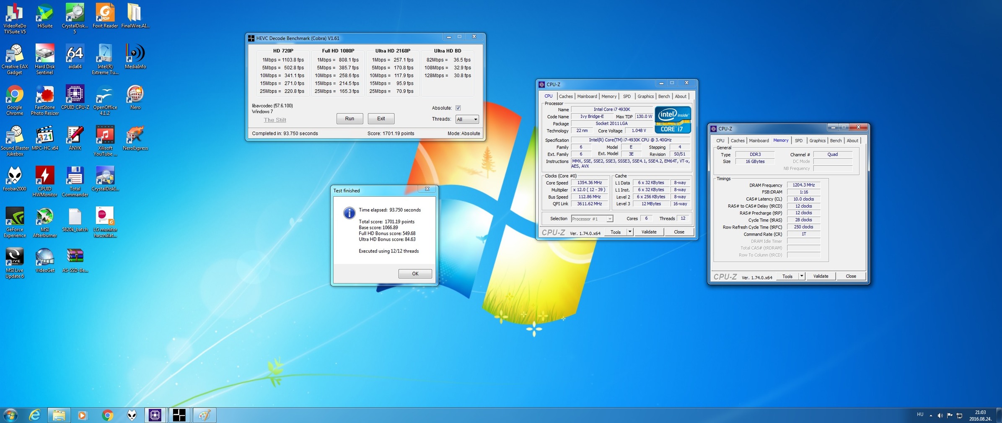Open the SPD tab in memory CPU-Z window

(798, 141)
